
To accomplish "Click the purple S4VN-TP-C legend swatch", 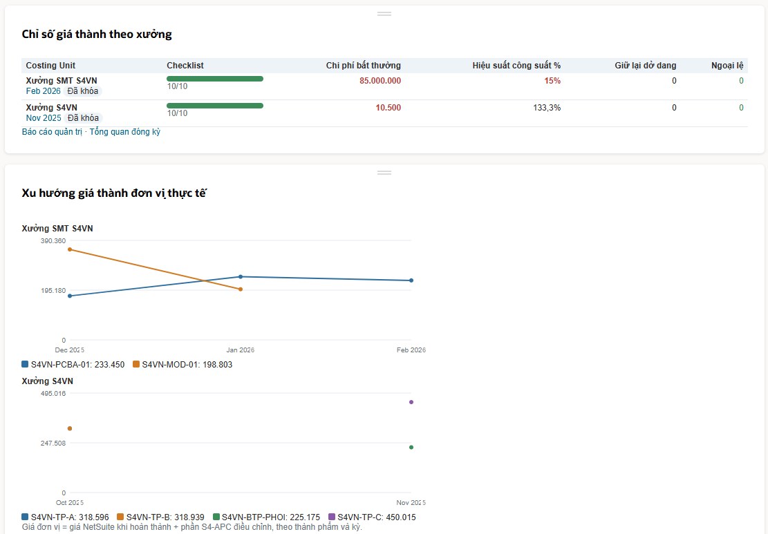I will (x=332, y=517).
